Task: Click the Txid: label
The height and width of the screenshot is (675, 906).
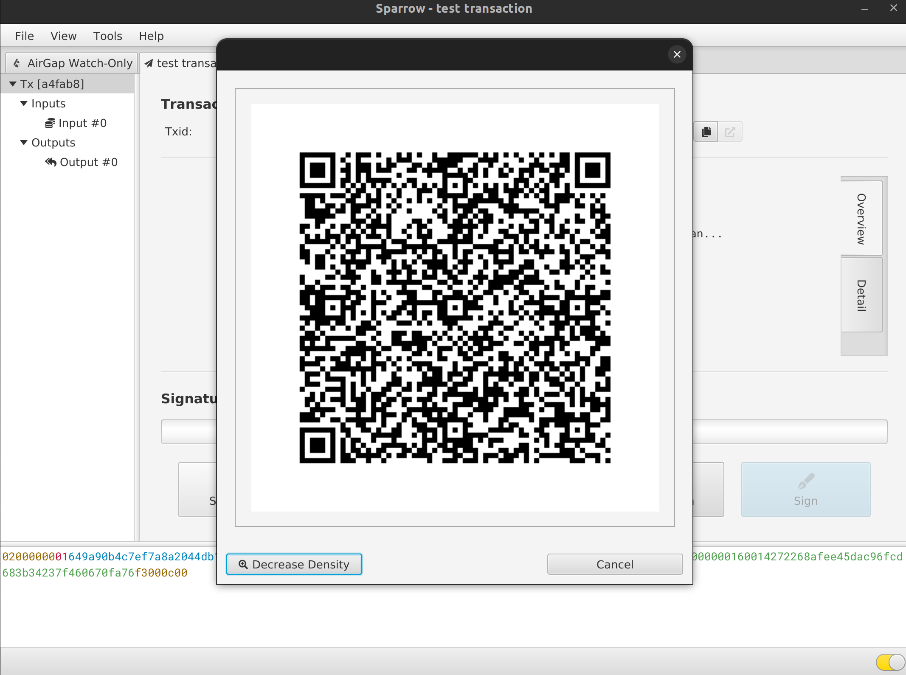Action: coord(178,132)
